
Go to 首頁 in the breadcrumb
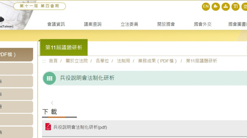pyautogui.click(x=53, y=61)
